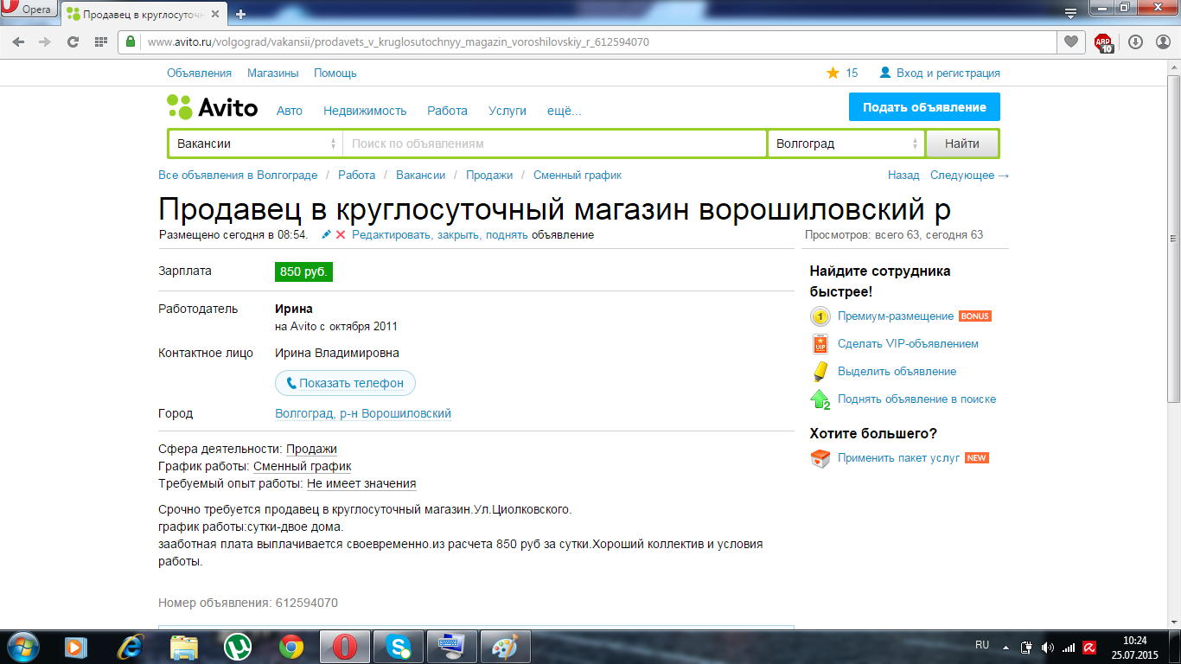
Task: Click the green raise-listing arrow icon
Action: [x=820, y=399]
